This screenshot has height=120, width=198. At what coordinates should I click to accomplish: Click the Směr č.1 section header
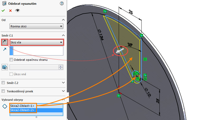pyautogui.click(x=7, y=36)
